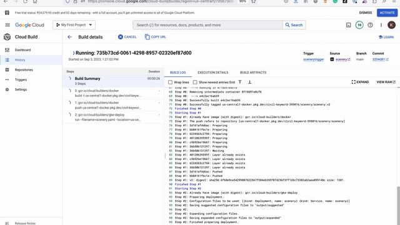Open Repositories in the sidebar

31,70
